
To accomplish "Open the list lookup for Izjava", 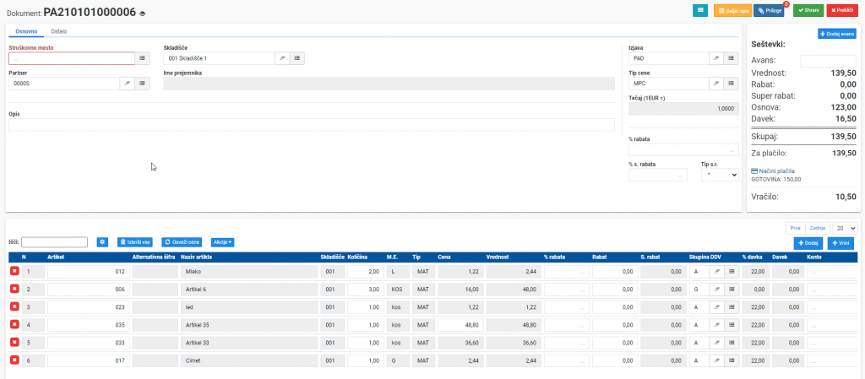I will (732, 58).
